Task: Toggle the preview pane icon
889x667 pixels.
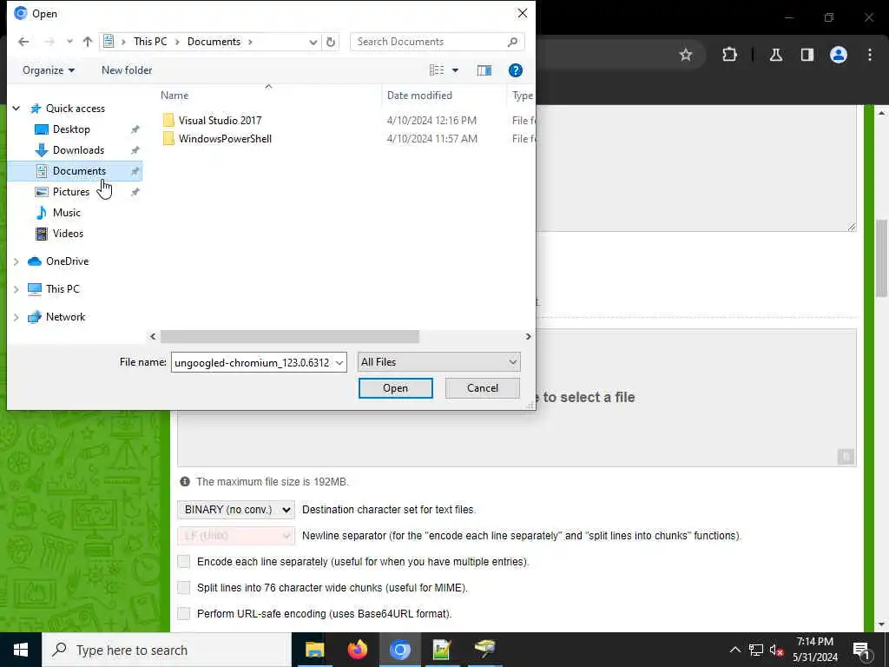Action: pos(484,70)
